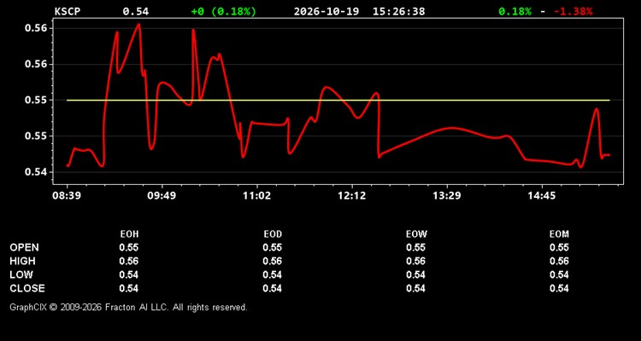Select the HIGH row label

(22, 261)
